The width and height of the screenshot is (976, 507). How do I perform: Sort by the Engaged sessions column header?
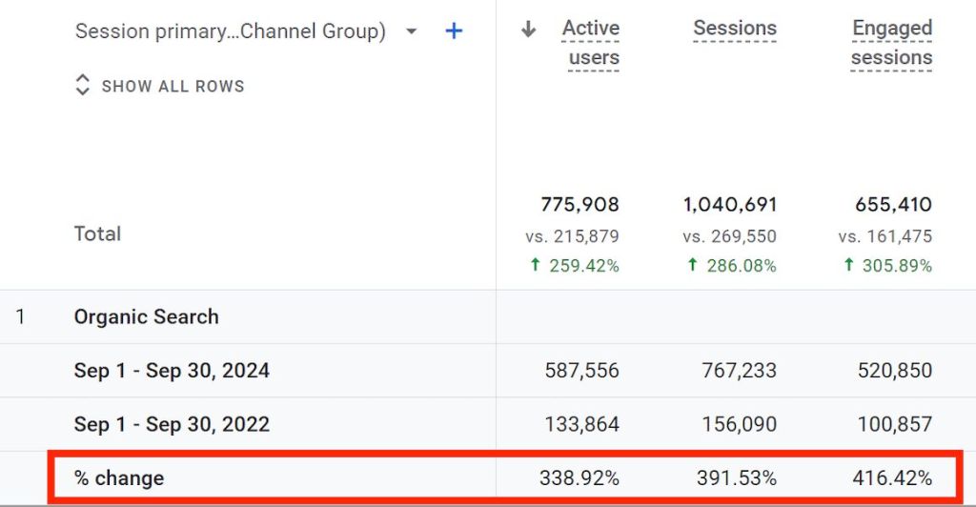(891, 43)
